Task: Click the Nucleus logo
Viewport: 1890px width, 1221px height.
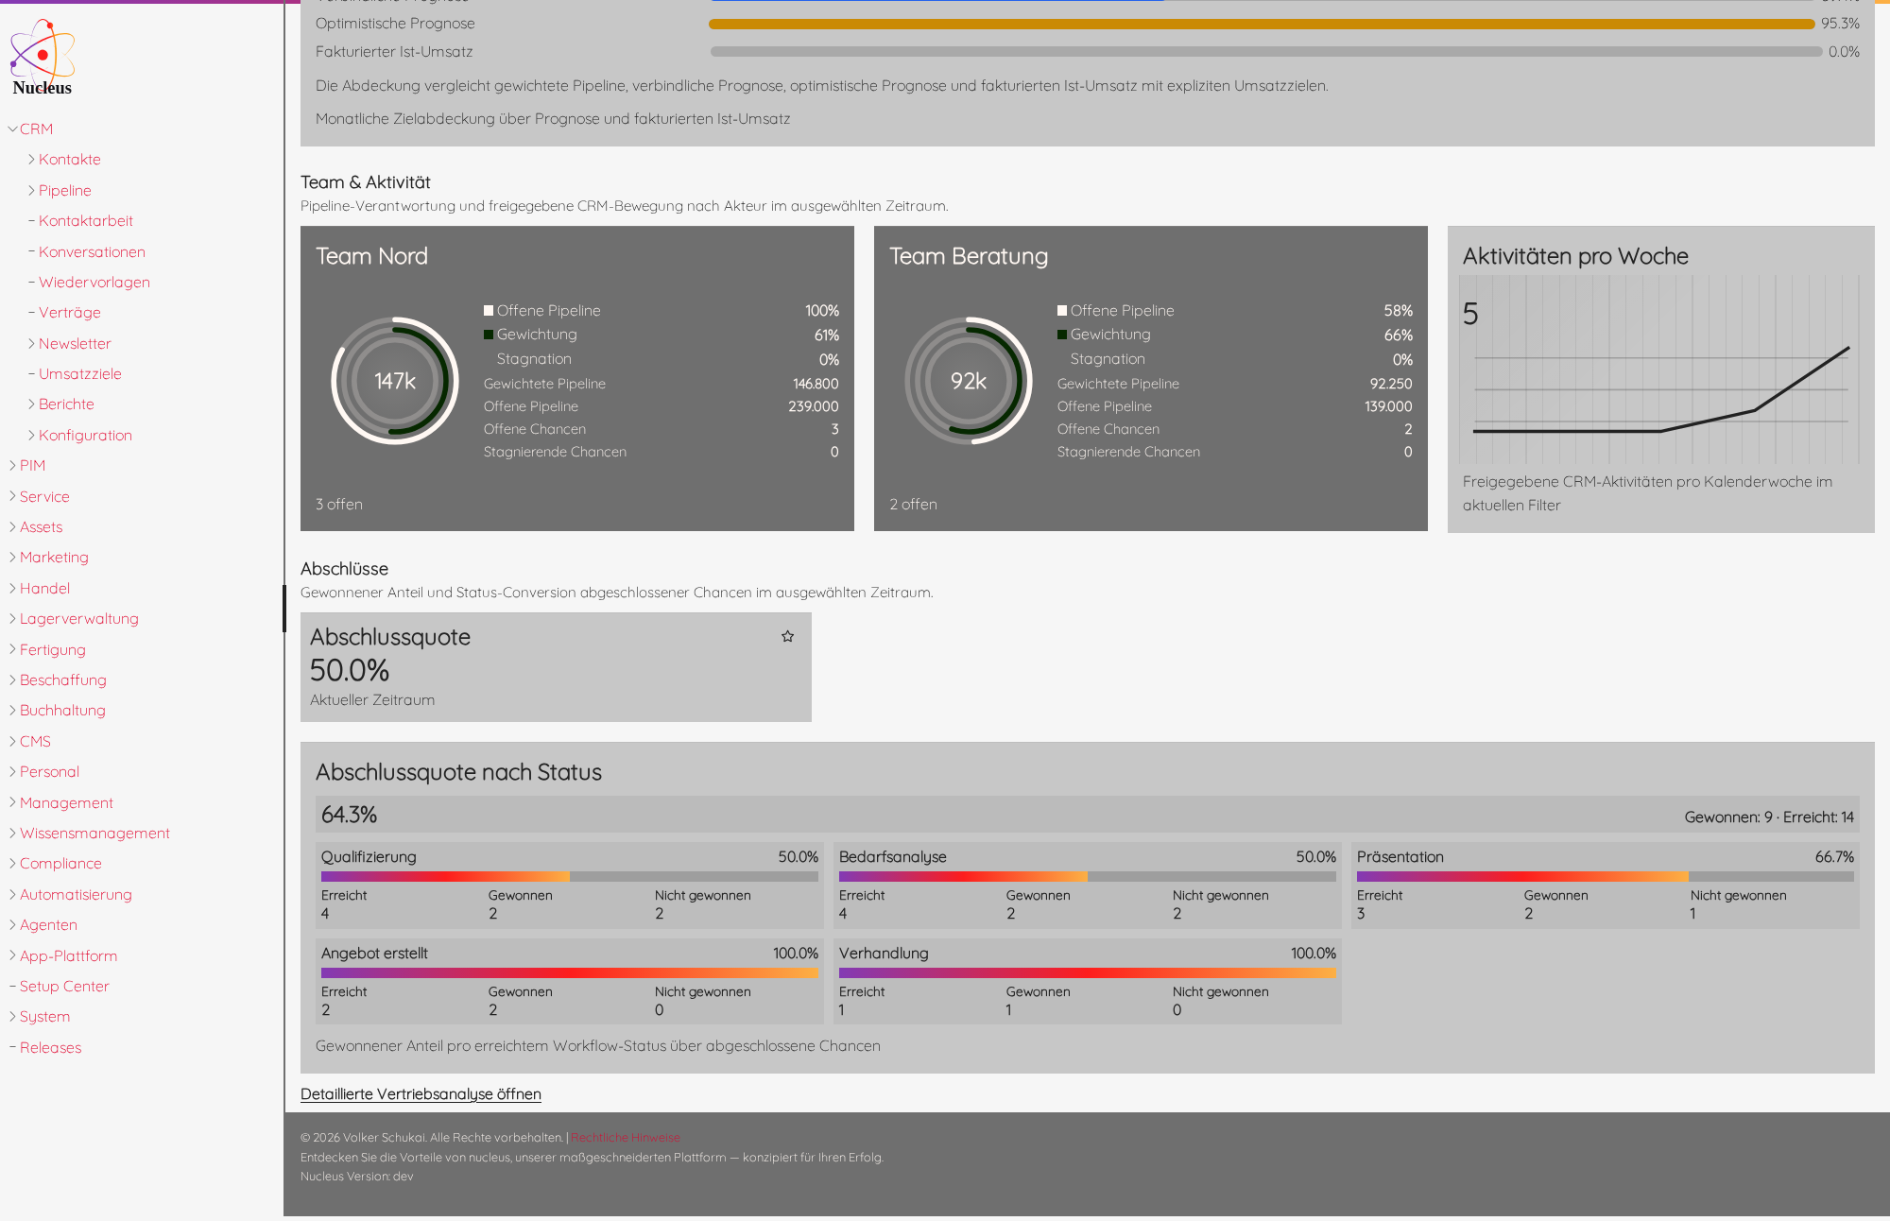Action: (x=42, y=58)
